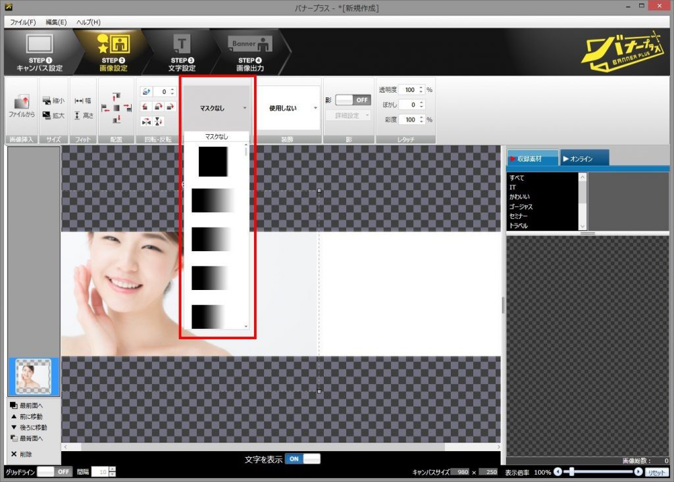This screenshot has width=674, height=482.
Task: Go to STEP4 画像出力
Action: coord(250,53)
